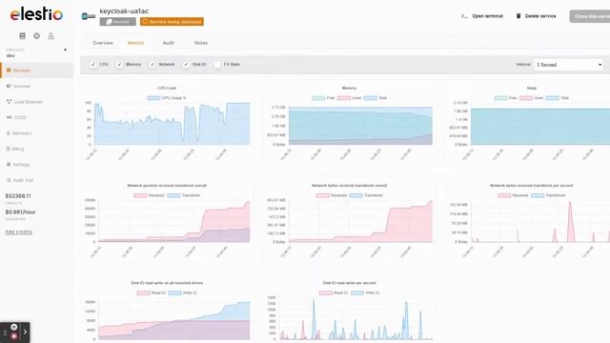Click inside the Memory chart area
This screenshot has height=343, width=610.
coord(360,126)
